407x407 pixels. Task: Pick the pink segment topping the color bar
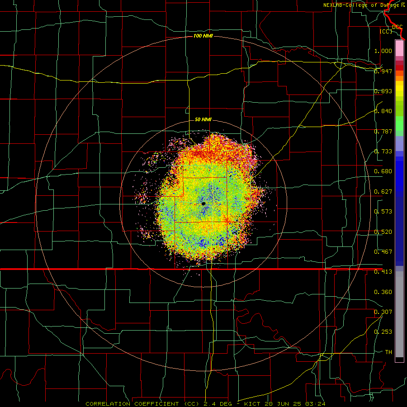(399, 48)
